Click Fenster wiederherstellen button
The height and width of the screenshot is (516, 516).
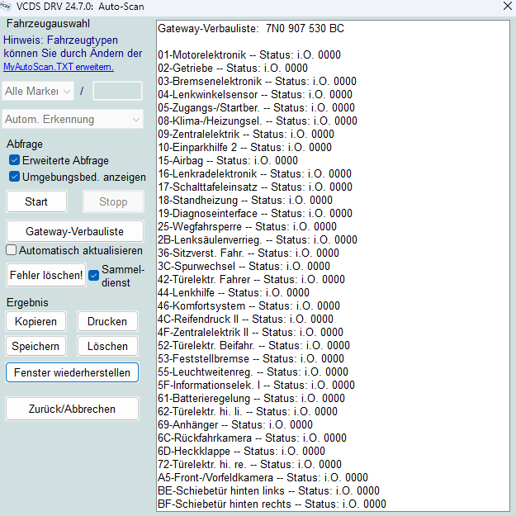(73, 372)
